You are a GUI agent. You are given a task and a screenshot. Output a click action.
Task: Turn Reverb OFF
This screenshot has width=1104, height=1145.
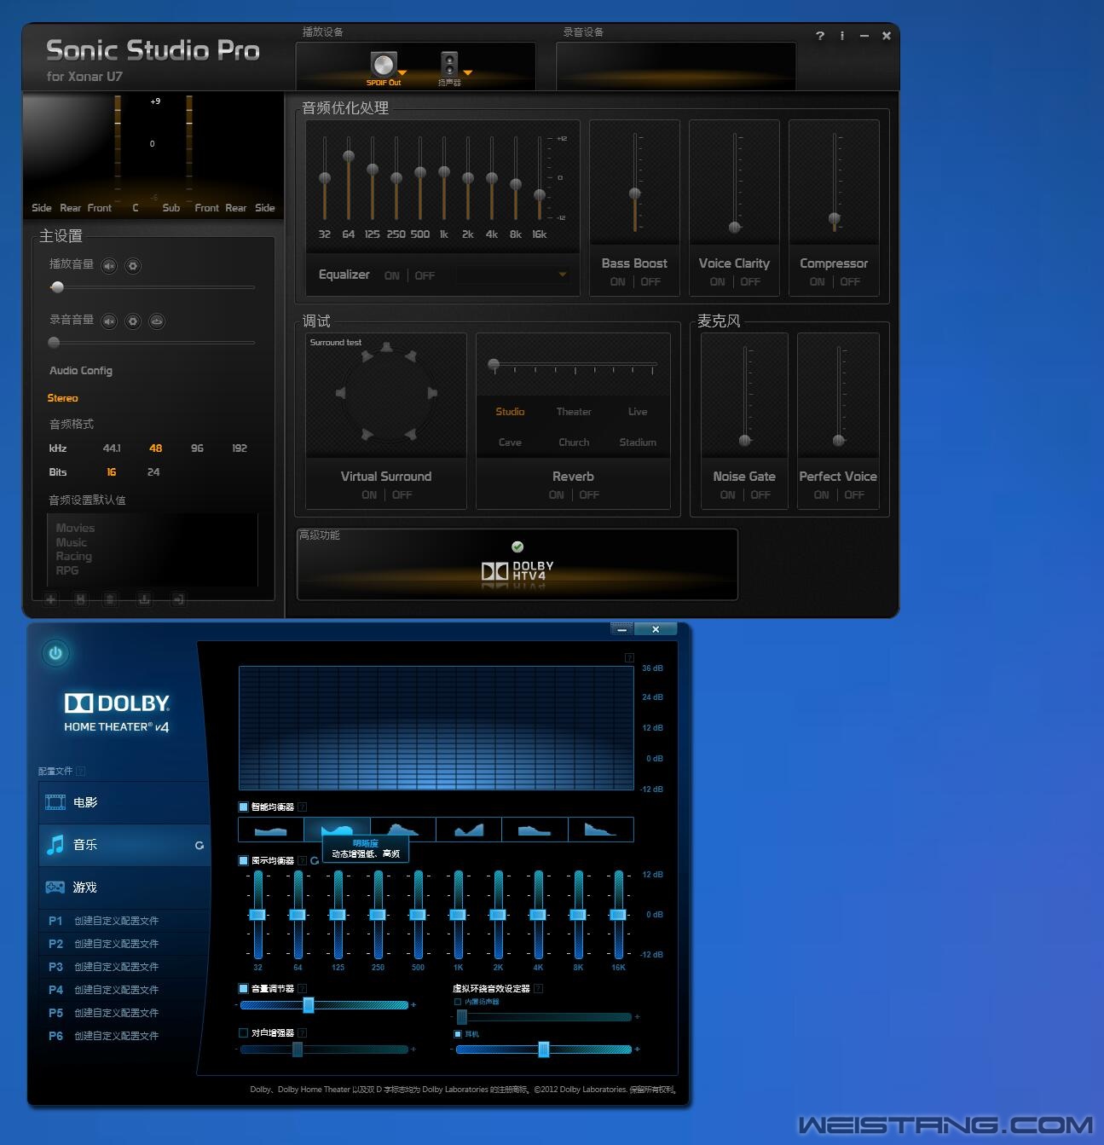(589, 495)
